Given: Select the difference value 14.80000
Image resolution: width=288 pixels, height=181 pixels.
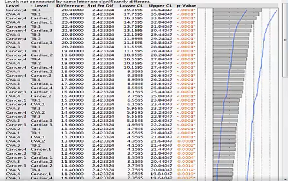Looking at the screenshot, I should (x=73, y=104).
